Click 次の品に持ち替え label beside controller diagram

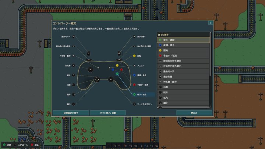[x=144, y=46]
